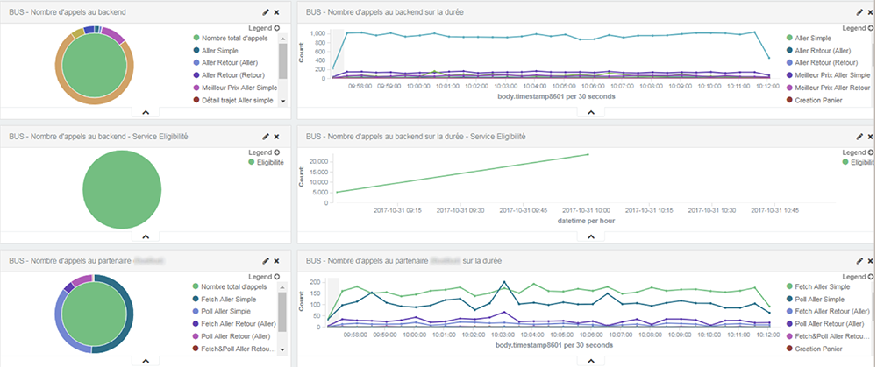Select 'Poll Aller Retour (Aller)' in partenaire pie legend
The width and height of the screenshot is (877, 367).
click(232, 336)
